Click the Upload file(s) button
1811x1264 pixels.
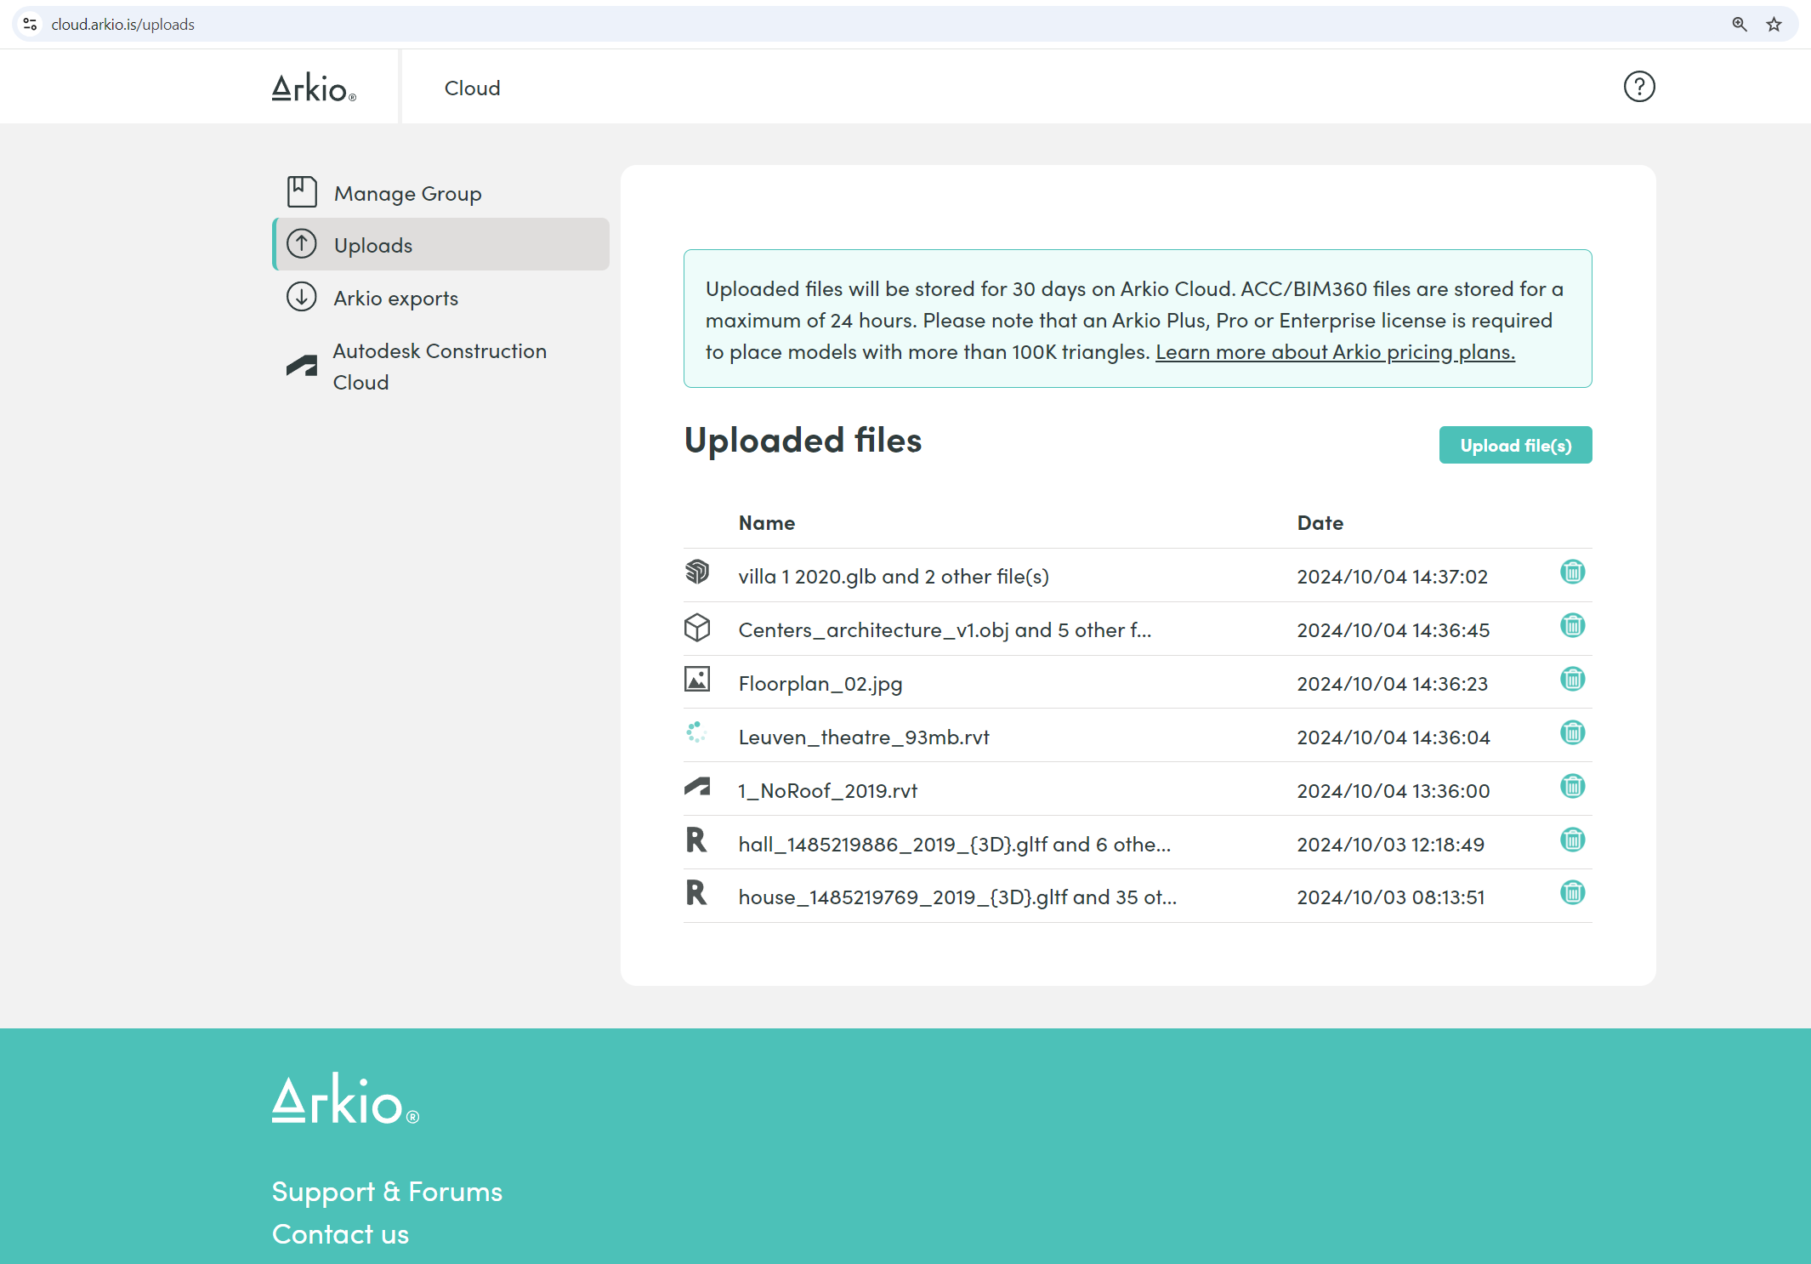[1515, 446]
